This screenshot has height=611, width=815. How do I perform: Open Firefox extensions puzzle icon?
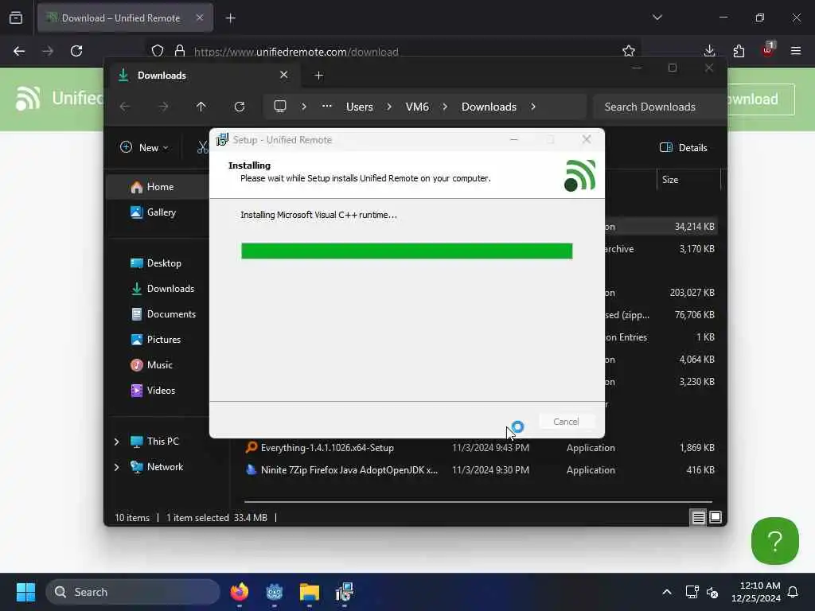pos(739,51)
